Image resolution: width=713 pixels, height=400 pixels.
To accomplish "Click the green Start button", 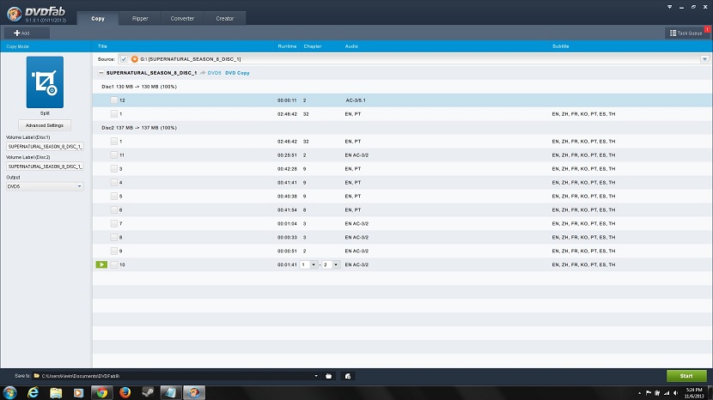I will tap(686, 376).
